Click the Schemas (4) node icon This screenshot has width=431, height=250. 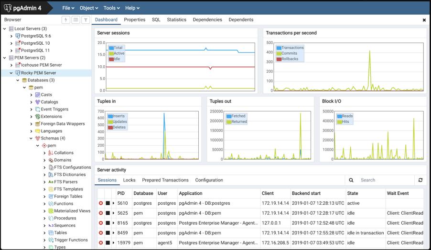38,138
